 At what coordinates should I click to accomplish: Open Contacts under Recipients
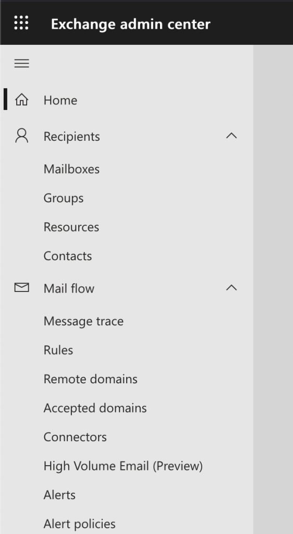click(68, 256)
